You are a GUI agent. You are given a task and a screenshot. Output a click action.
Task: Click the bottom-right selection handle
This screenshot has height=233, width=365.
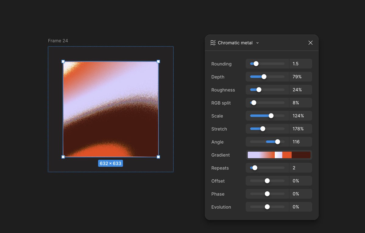[158, 157]
